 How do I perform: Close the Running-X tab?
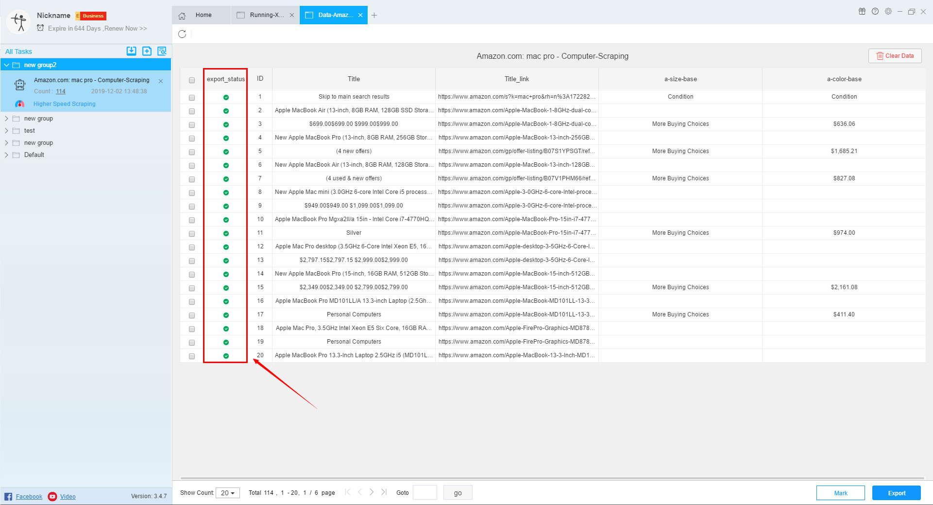tap(292, 15)
